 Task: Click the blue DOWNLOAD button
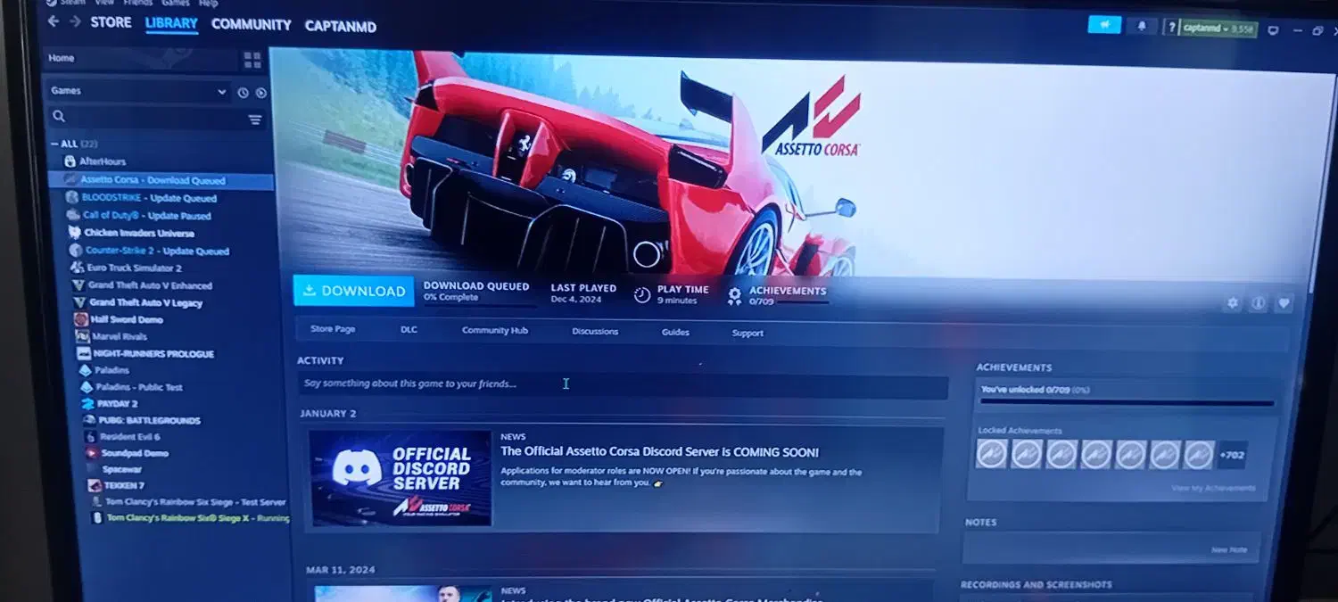[354, 291]
